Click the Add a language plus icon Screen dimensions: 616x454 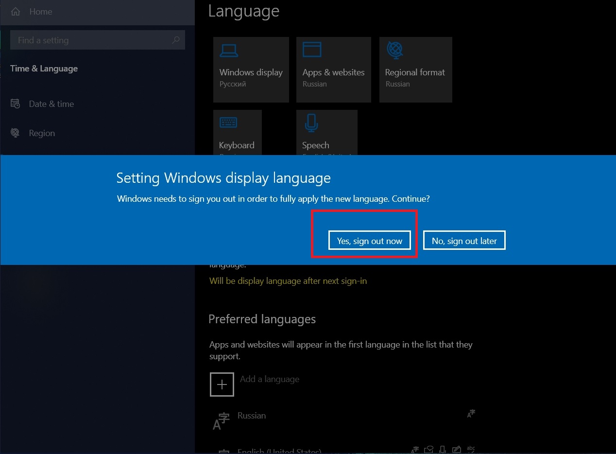point(222,384)
